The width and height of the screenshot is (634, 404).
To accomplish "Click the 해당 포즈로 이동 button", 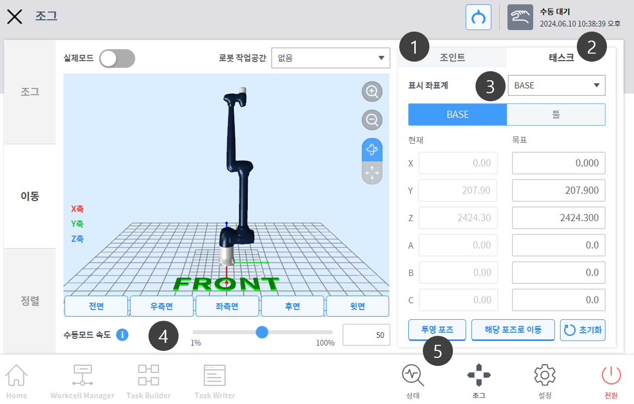I will [513, 330].
